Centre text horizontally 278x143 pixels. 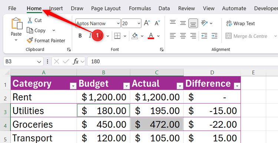[x=183, y=36]
